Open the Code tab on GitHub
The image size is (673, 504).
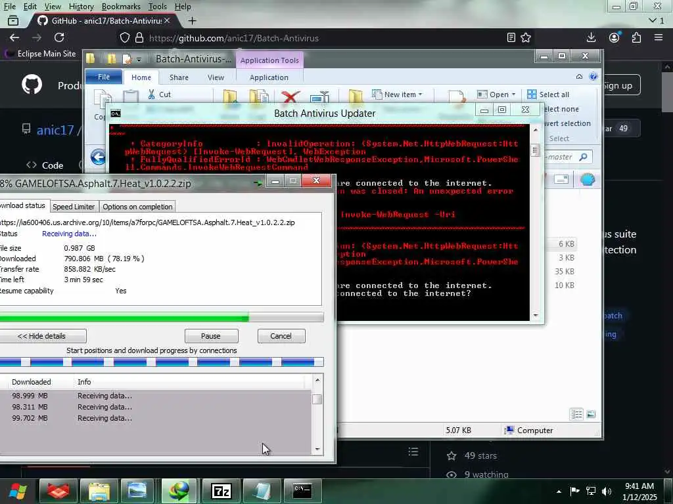click(x=45, y=165)
